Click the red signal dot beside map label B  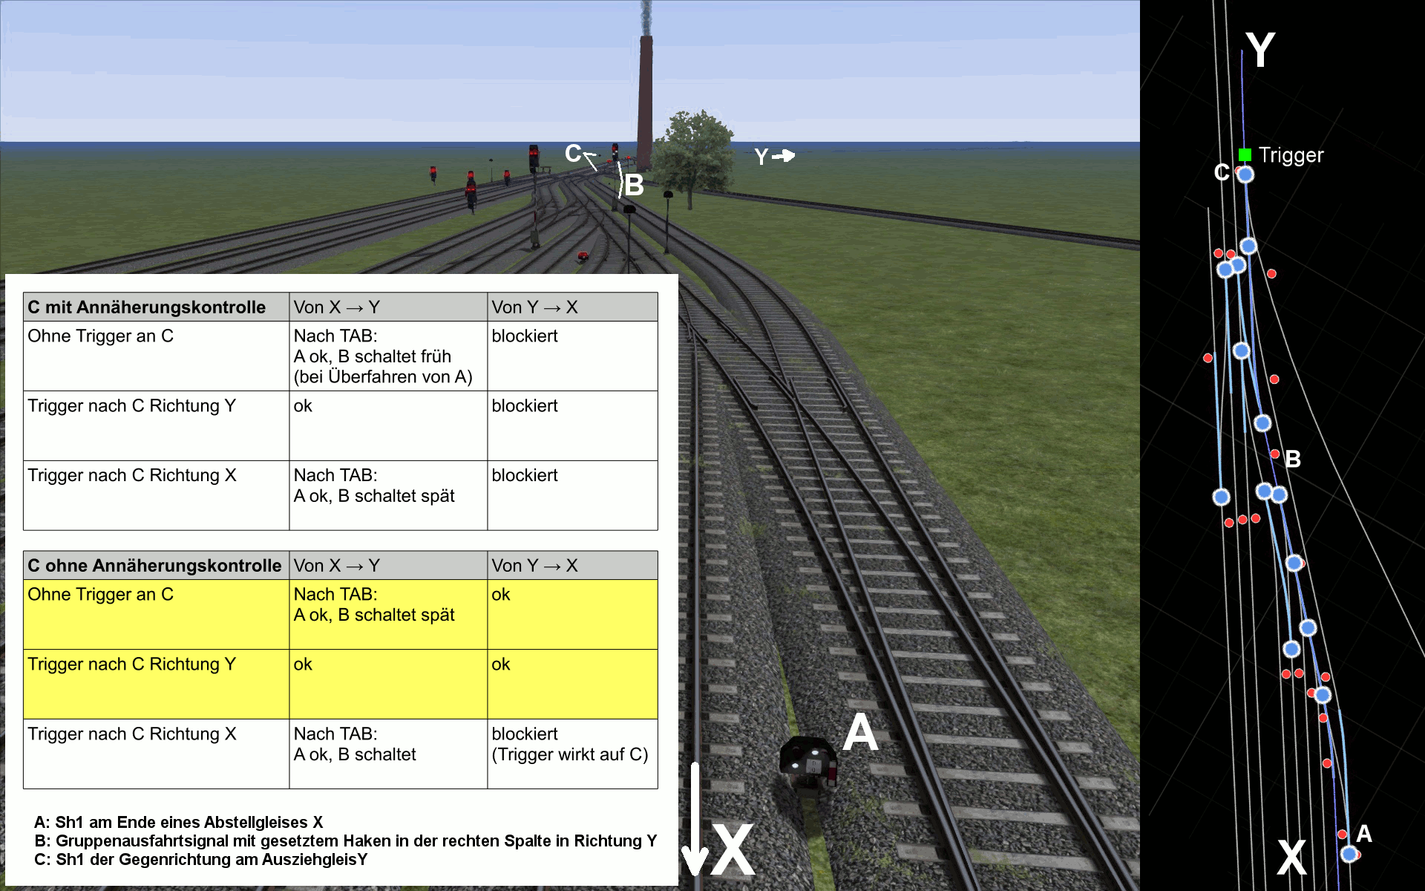click(x=1274, y=454)
